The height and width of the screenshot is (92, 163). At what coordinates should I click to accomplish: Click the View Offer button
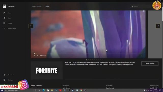click(150, 64)
